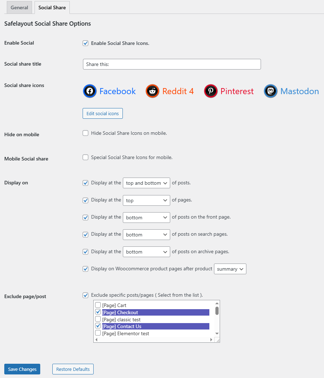Switch to the General tab
The width and height of the screenshot is (324, 378).
19,7
